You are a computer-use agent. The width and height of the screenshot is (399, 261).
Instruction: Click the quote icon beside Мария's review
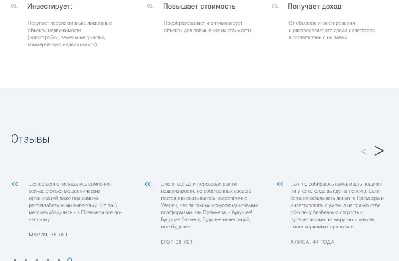pyautogui.click(x=15, y=184)
